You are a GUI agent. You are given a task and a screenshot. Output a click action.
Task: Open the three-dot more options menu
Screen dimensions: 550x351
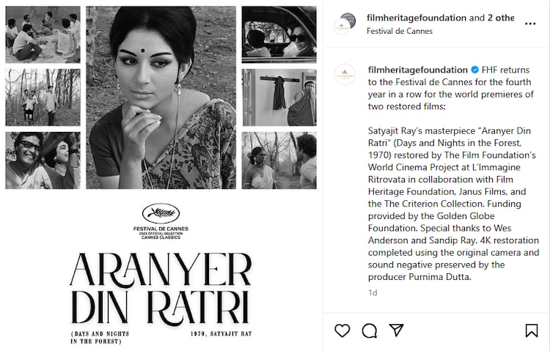pos(530,24)
